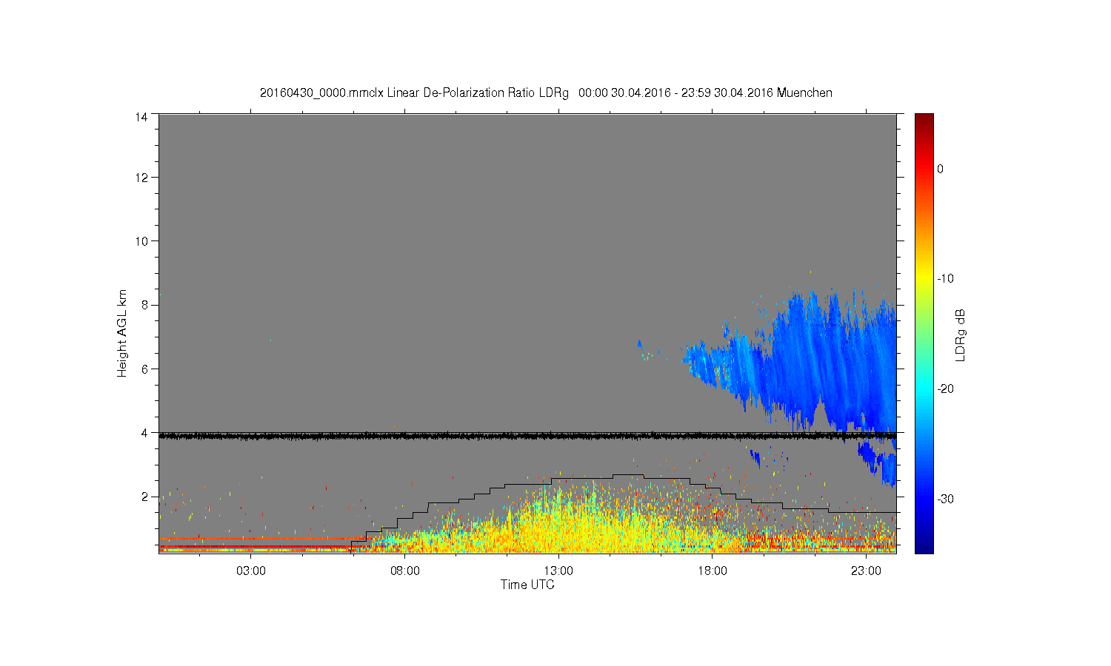Click the colorbar value label -10
Screen dimensions: 1111x666
tap(945, 279)
